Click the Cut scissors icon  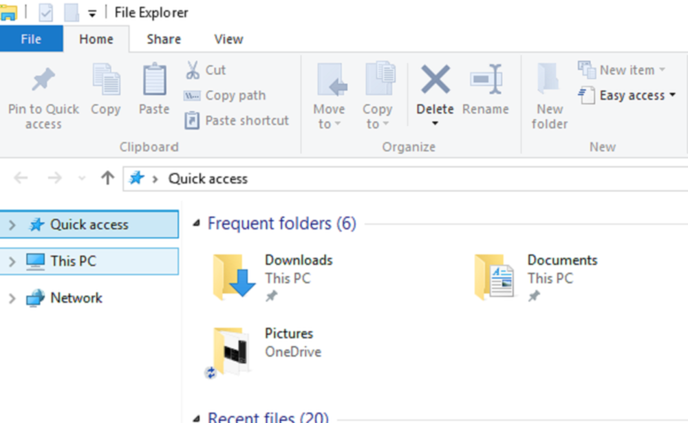pyautogui.click(x=193, y=70)
